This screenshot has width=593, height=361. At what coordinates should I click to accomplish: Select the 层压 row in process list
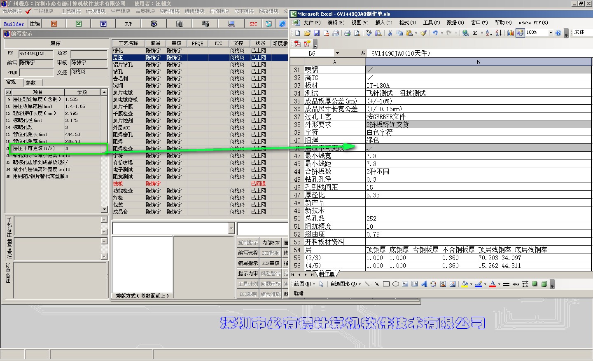200,58
